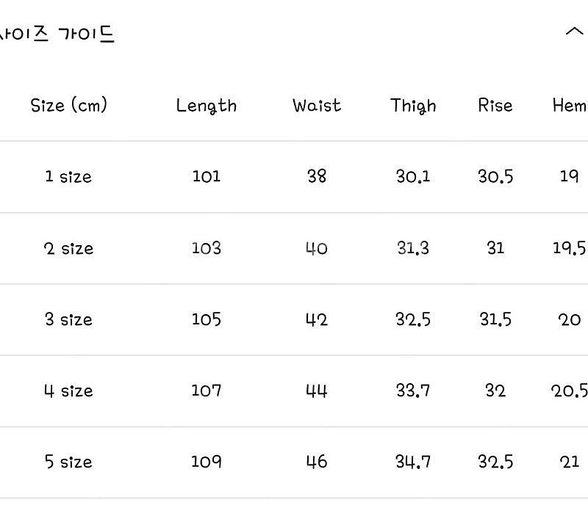
Task: Select the Thigh column header
Action: (413, 106)
